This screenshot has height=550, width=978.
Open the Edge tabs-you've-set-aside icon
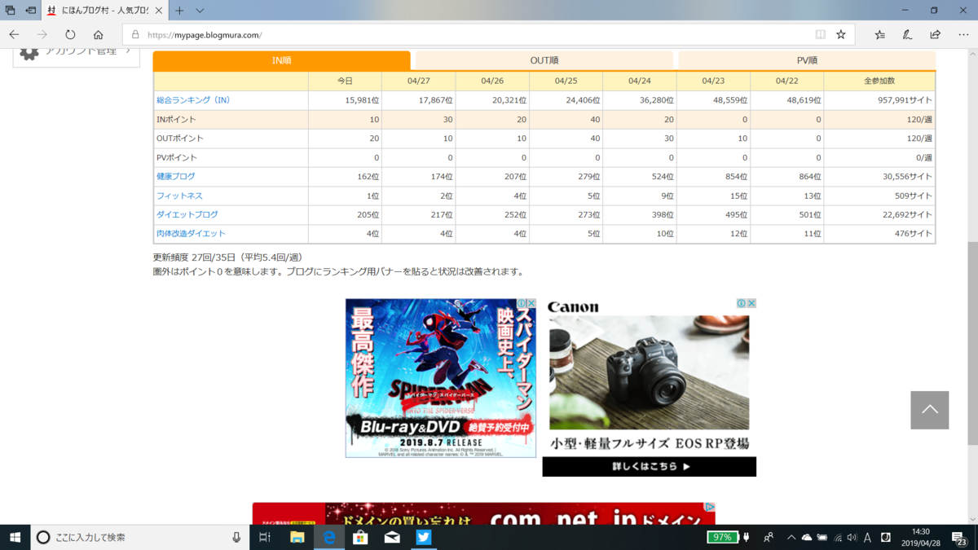pyautogui.click(x=11, y=11)
